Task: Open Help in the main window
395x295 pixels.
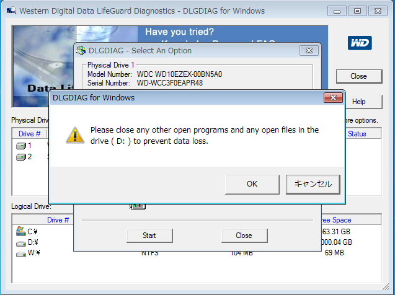Action: coord(363,102)
